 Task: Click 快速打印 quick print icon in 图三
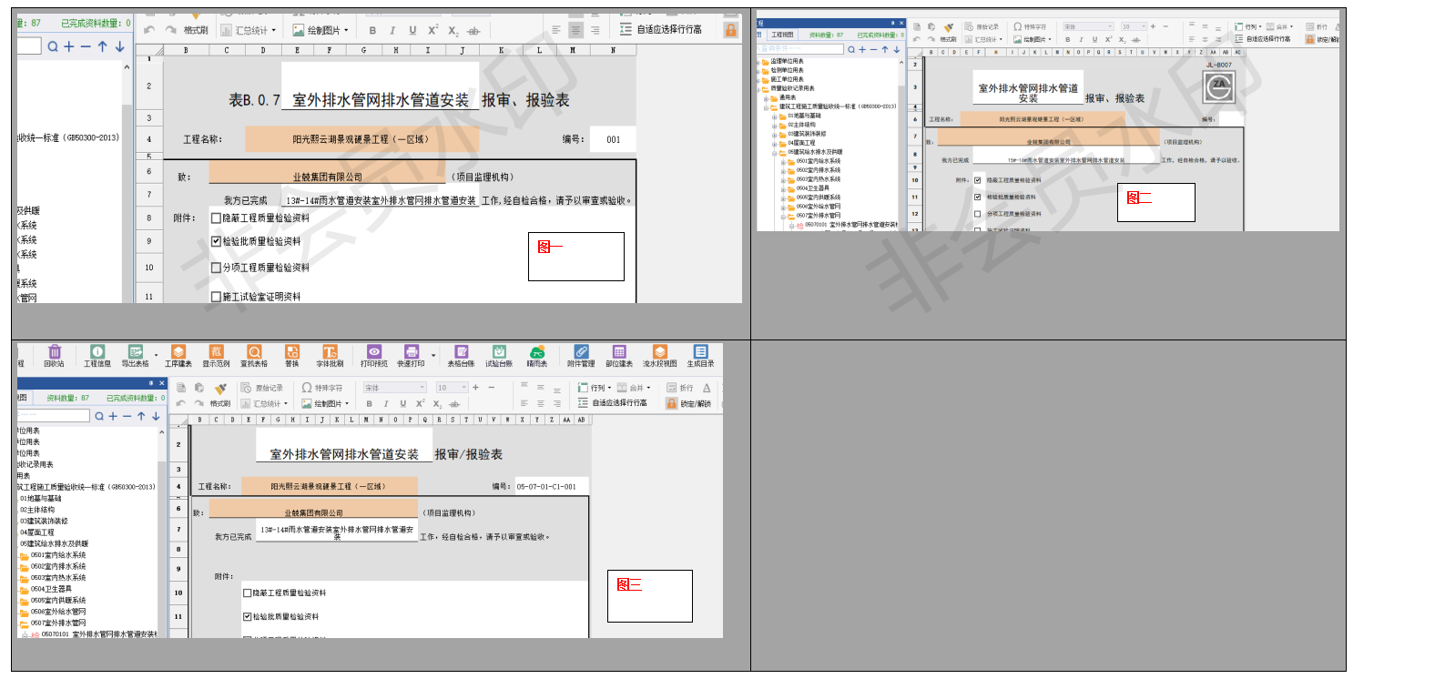411,356
